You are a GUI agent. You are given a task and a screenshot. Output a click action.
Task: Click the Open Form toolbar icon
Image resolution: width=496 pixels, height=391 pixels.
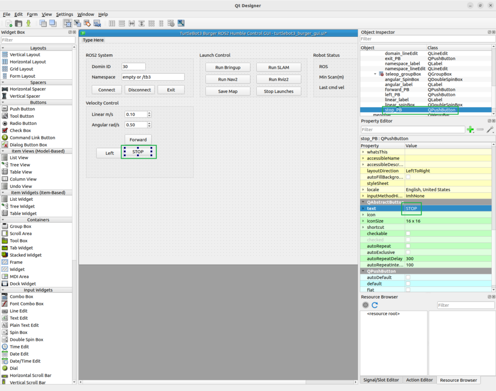tap(19, 23)
